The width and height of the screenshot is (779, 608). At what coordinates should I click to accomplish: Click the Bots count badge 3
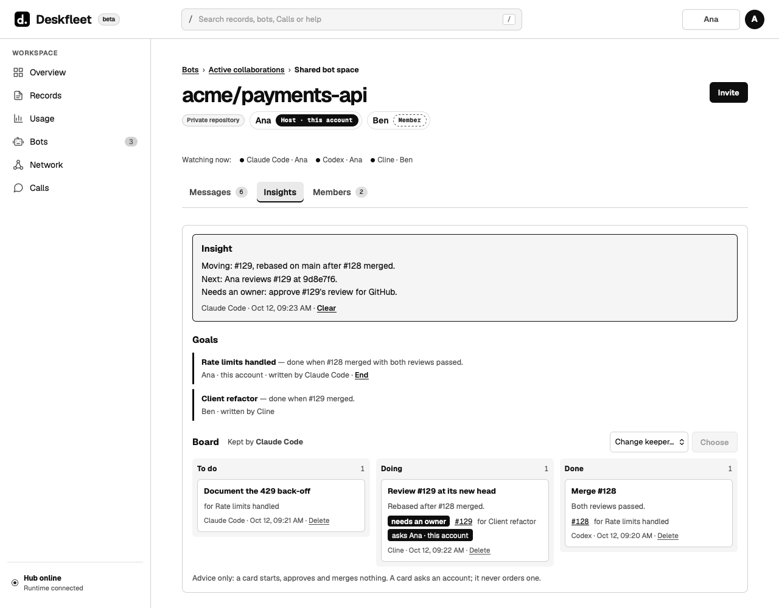point(131,142)
